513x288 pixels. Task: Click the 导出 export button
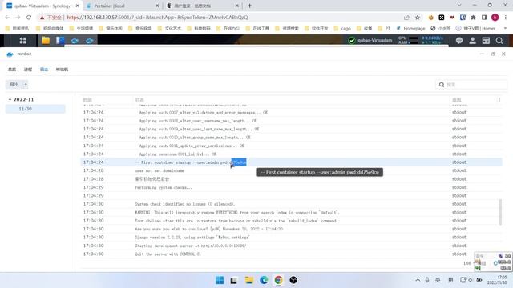(x=14, y=85)
